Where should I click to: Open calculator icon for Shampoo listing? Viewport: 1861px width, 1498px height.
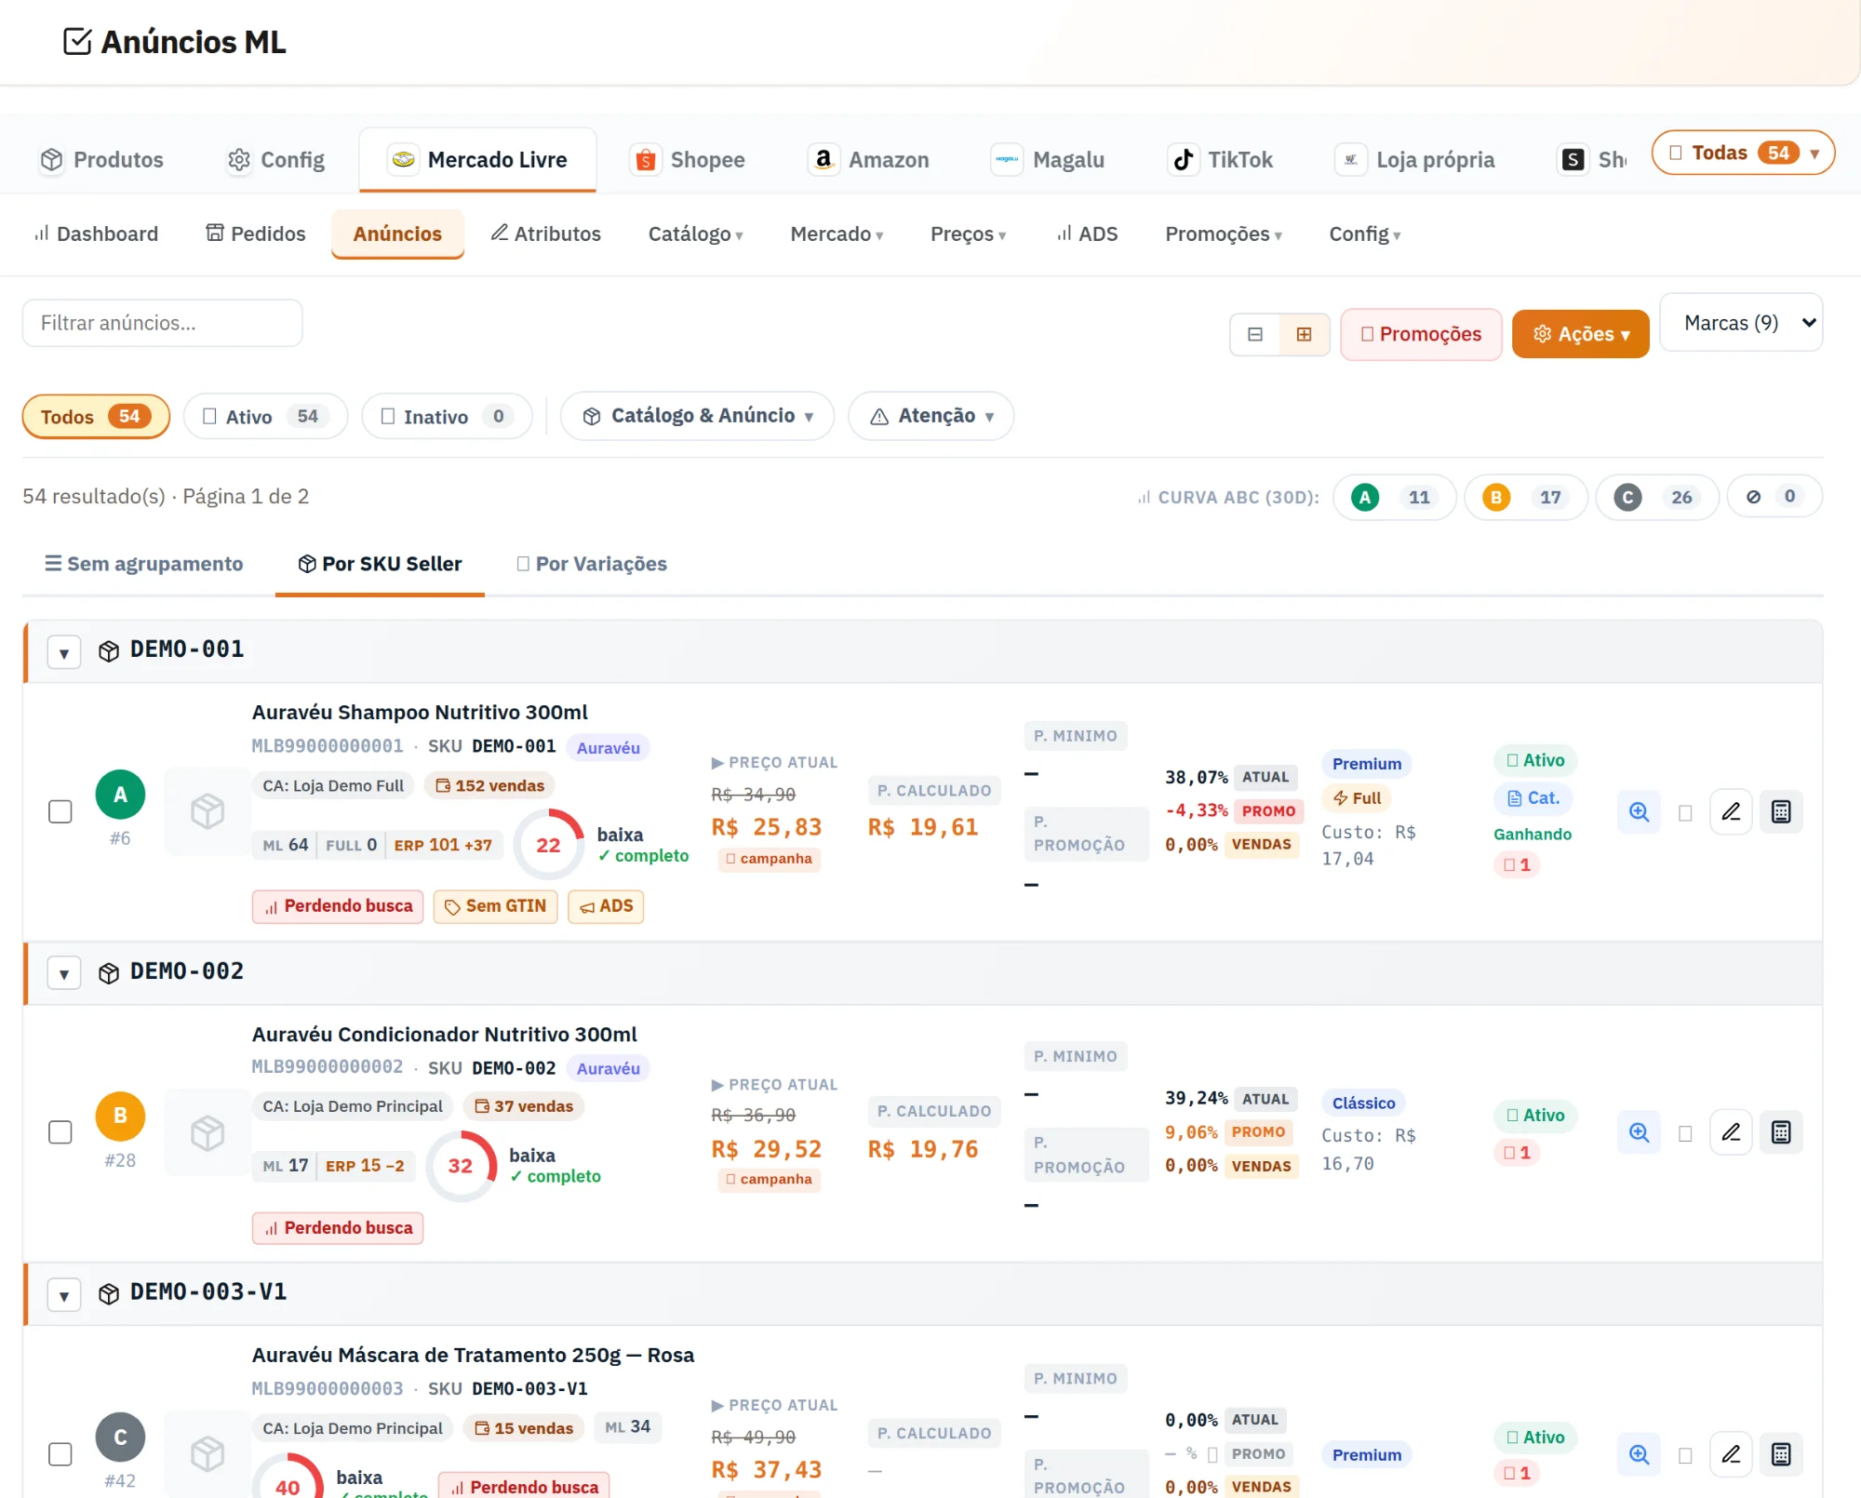(x=1781, y=812)
